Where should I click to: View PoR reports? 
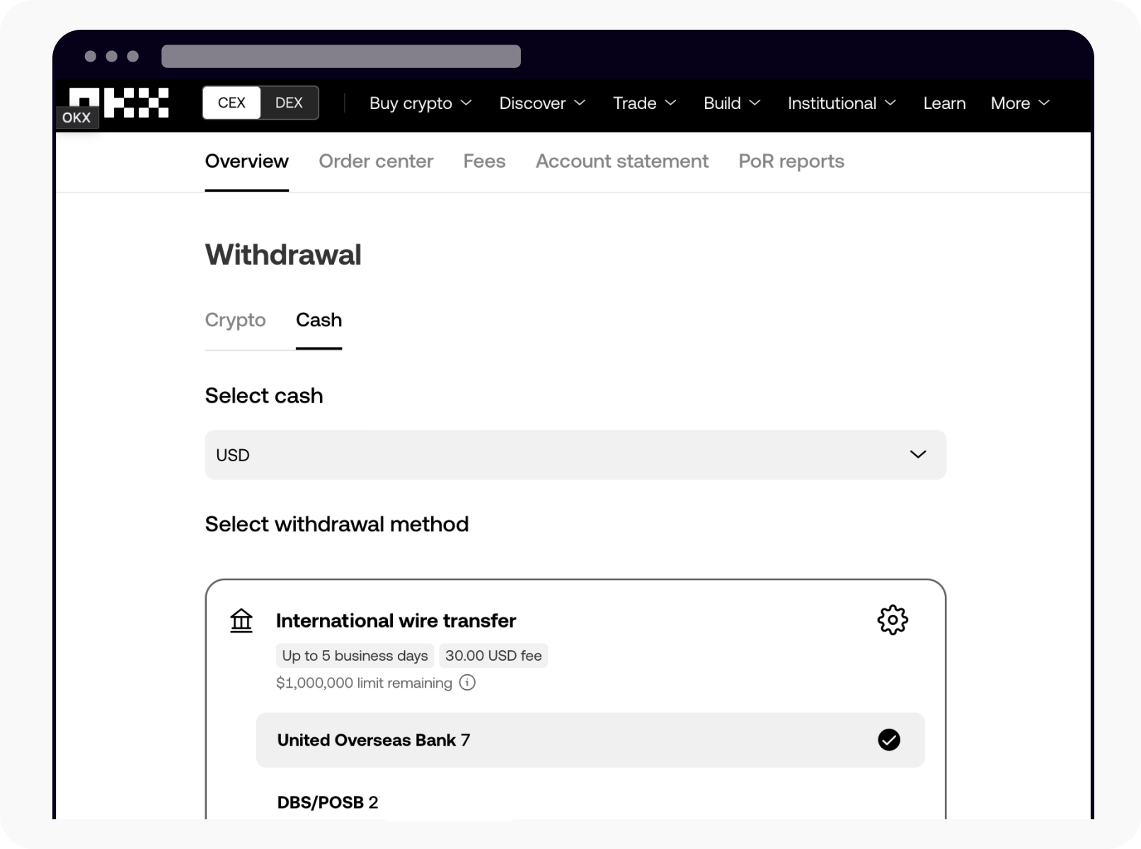tap(791, 161)
